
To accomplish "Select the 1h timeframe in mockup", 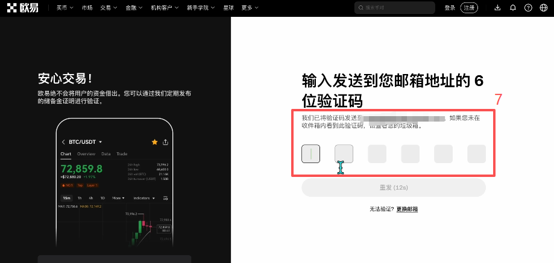I will 80,198.
